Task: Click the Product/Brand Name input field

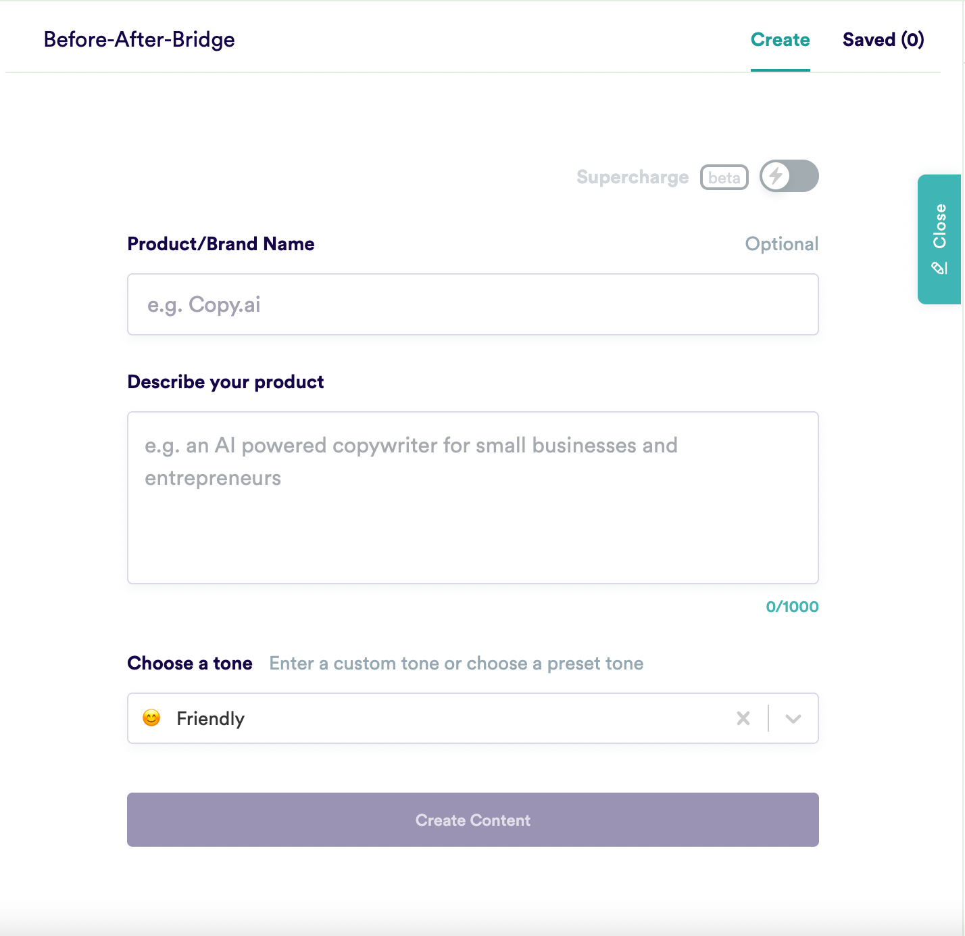Action: [473, 305]
